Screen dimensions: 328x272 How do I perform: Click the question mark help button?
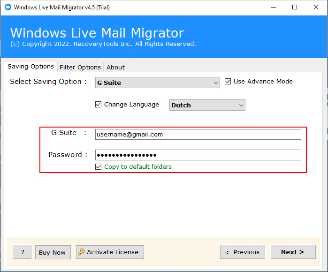[22, 252]
